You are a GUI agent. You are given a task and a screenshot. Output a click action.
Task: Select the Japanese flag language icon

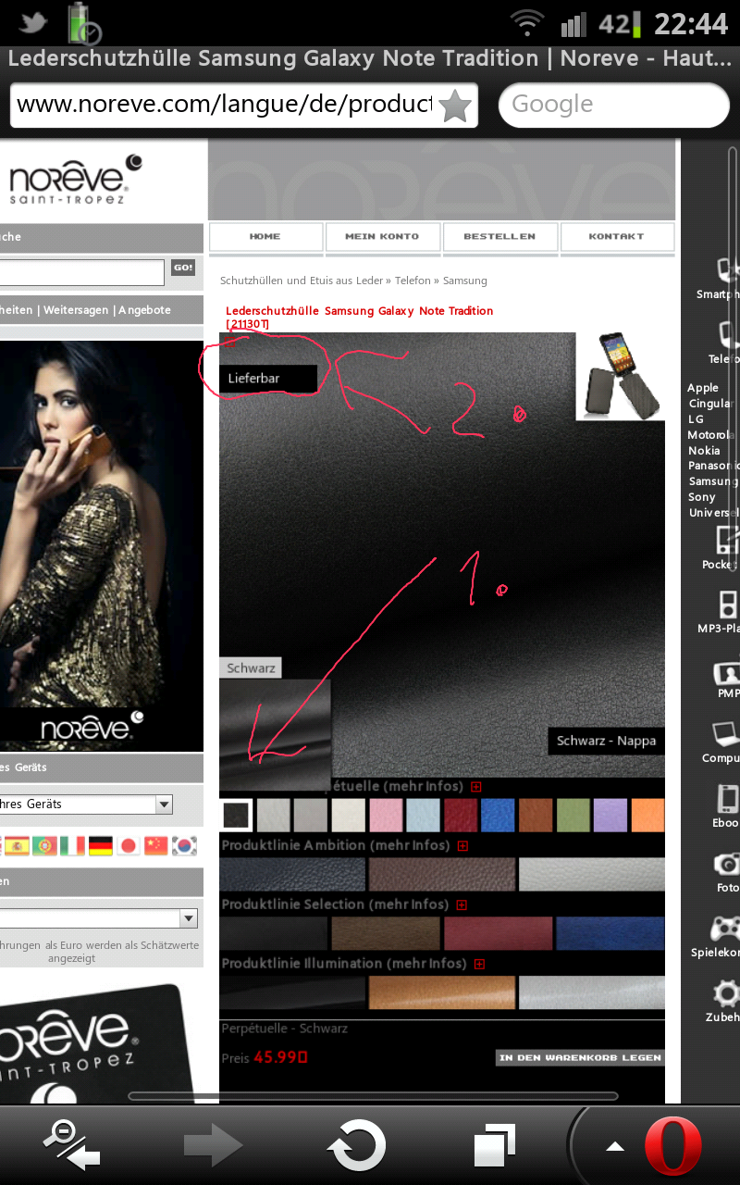(129, 845)
